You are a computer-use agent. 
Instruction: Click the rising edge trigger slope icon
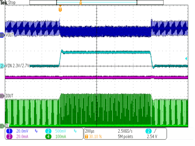coord(155,131)
